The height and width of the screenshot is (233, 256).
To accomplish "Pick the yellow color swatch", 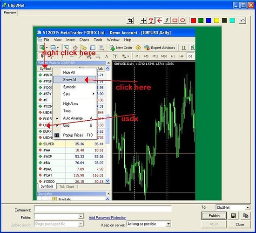I will pyautogui.click(x=216, y=21).
